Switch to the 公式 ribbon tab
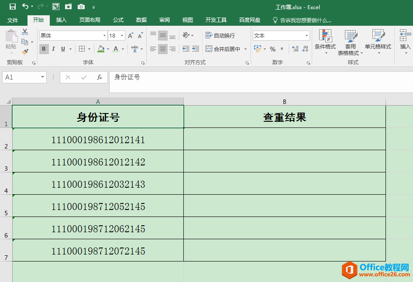The height and width of the screenshot is (282, 413). pyautogui.click(x=118, y=20)
